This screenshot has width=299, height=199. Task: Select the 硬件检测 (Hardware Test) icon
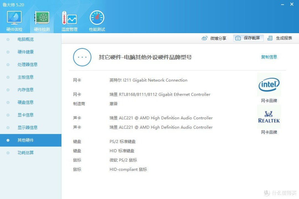tap(42, 19)
